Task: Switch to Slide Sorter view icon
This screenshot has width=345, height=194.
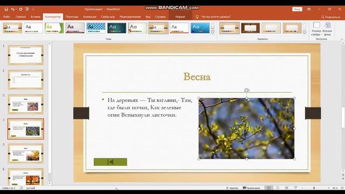Action: coord(278,188)
